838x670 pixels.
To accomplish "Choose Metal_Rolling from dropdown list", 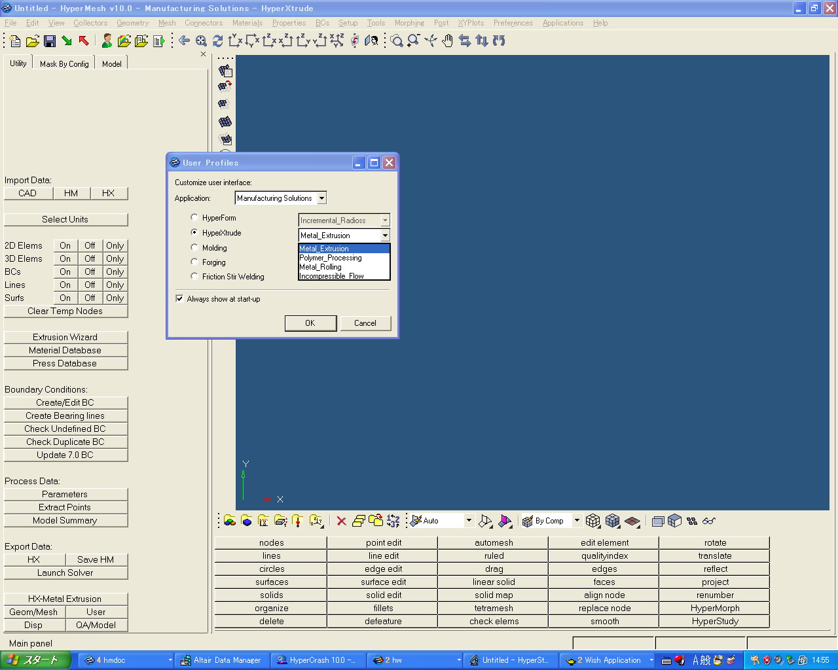I will tap(344, 267).
